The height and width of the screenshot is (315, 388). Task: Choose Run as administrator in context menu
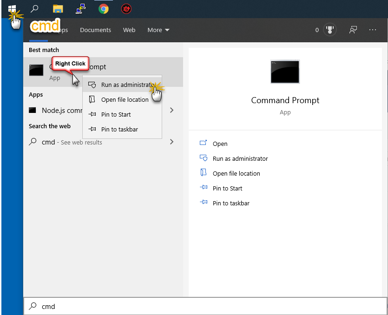tap(126, 85)
